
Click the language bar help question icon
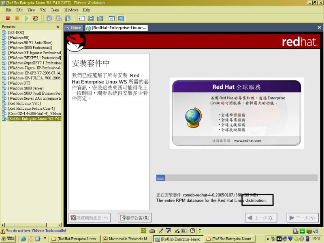[192, 230]
